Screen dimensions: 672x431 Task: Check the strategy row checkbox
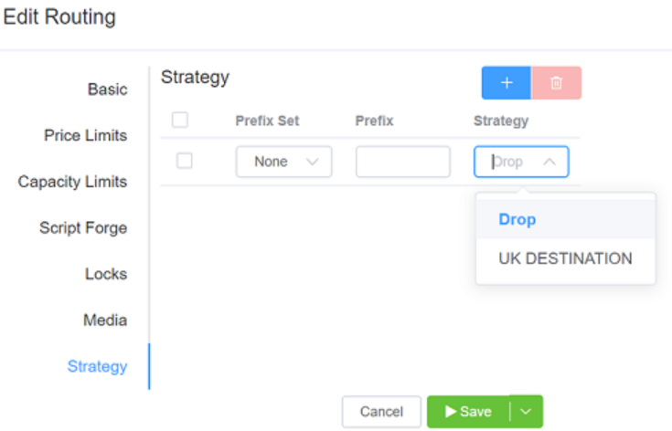[185, 161]
